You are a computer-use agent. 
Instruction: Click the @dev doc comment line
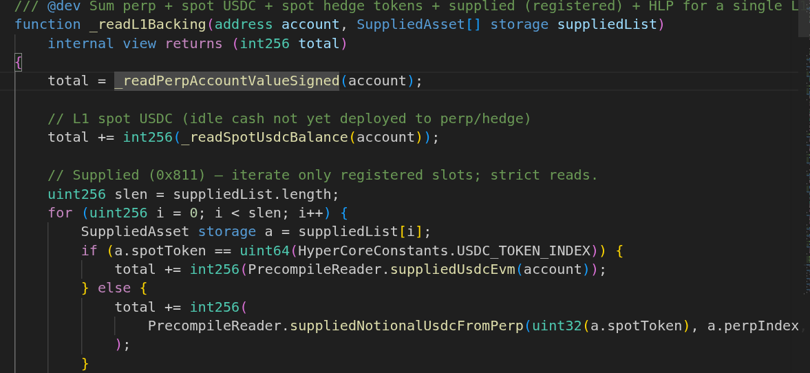(x=406, y=6)
